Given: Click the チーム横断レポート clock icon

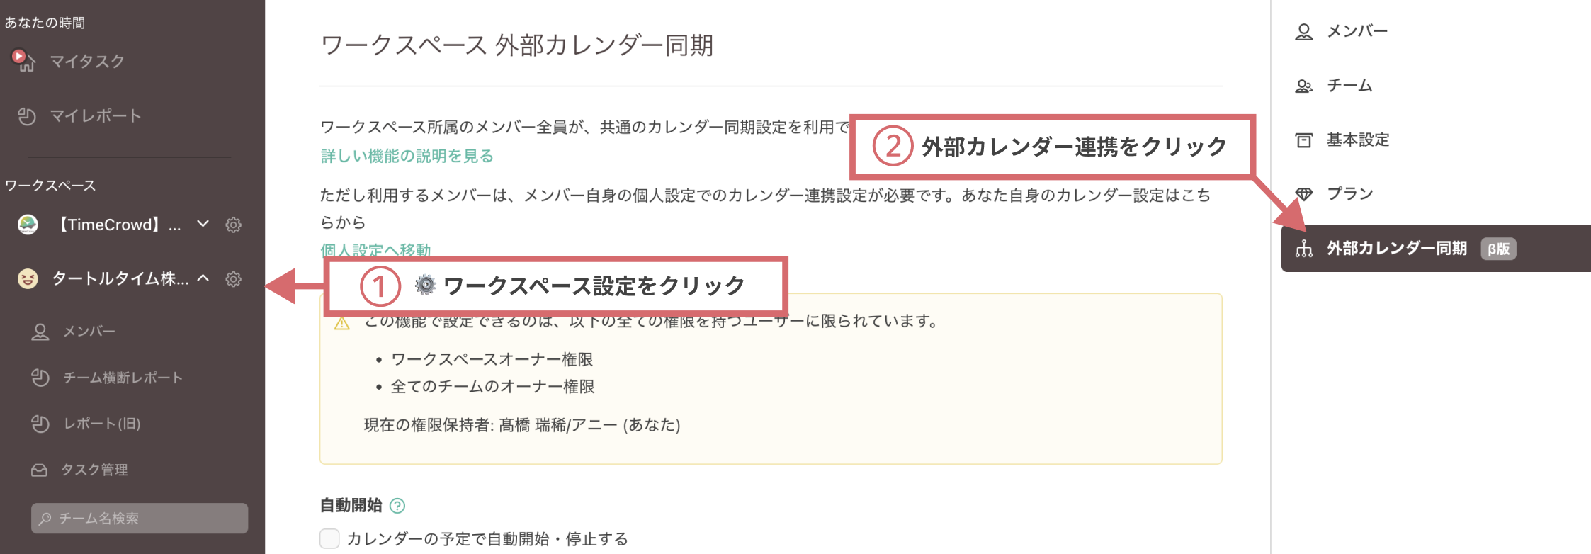Looking at the screenshot, I should point(40,377).
